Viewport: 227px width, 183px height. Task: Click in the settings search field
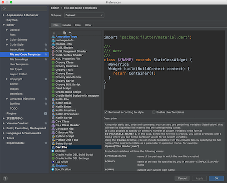pyautogui.click(x=25, y=9)
